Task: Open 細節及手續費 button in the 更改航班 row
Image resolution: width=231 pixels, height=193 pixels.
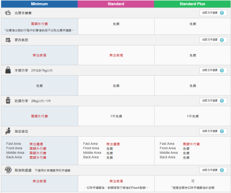Action: pos(213,40)
